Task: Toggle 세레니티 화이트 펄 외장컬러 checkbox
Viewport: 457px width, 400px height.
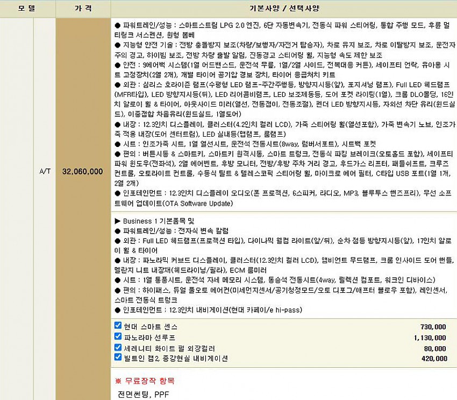Action: click(118, 347)
